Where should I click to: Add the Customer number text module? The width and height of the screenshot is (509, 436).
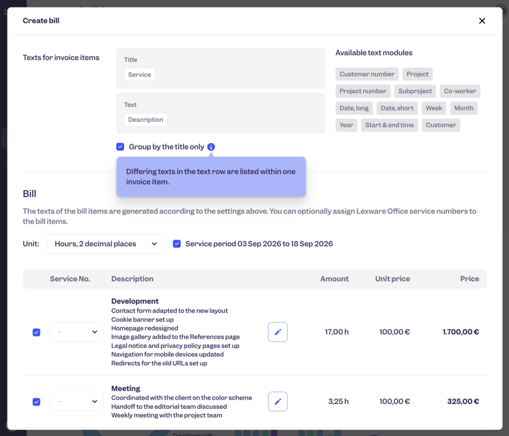(x=367, y=74)
